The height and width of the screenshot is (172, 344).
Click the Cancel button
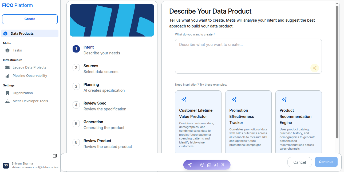point(299,162)
